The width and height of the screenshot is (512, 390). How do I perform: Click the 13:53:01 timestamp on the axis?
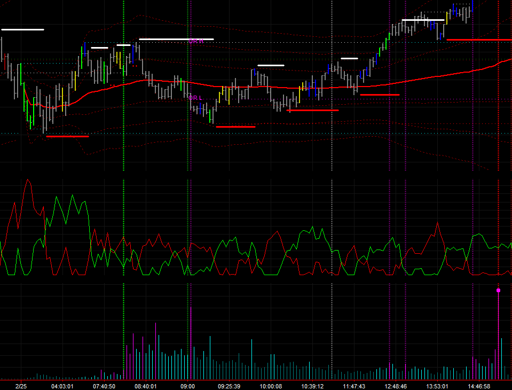437,386
